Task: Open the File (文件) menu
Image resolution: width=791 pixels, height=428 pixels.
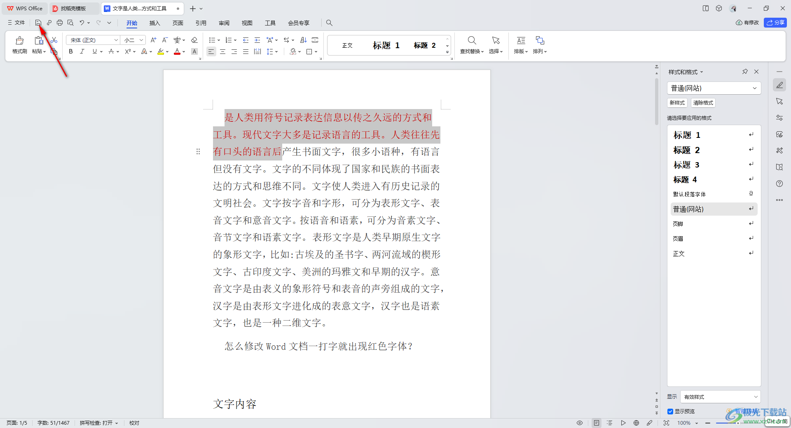Action: coord(16,23)
